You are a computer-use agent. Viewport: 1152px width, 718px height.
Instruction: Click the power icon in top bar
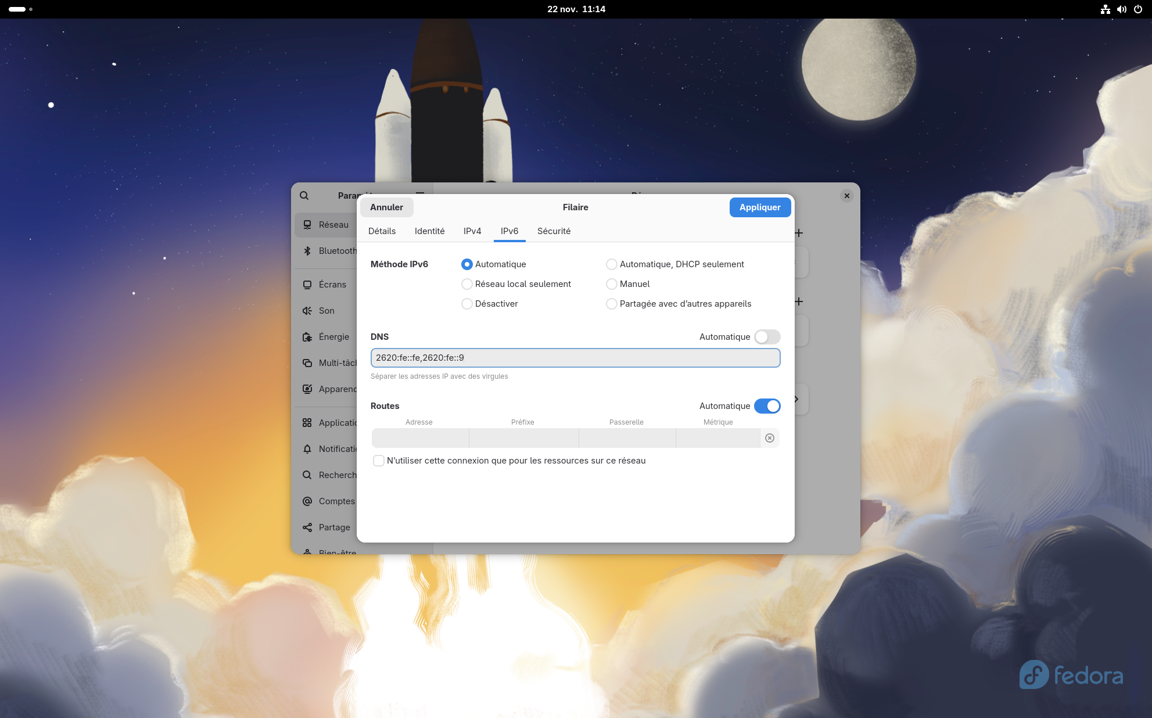(x=1138, y=9)
